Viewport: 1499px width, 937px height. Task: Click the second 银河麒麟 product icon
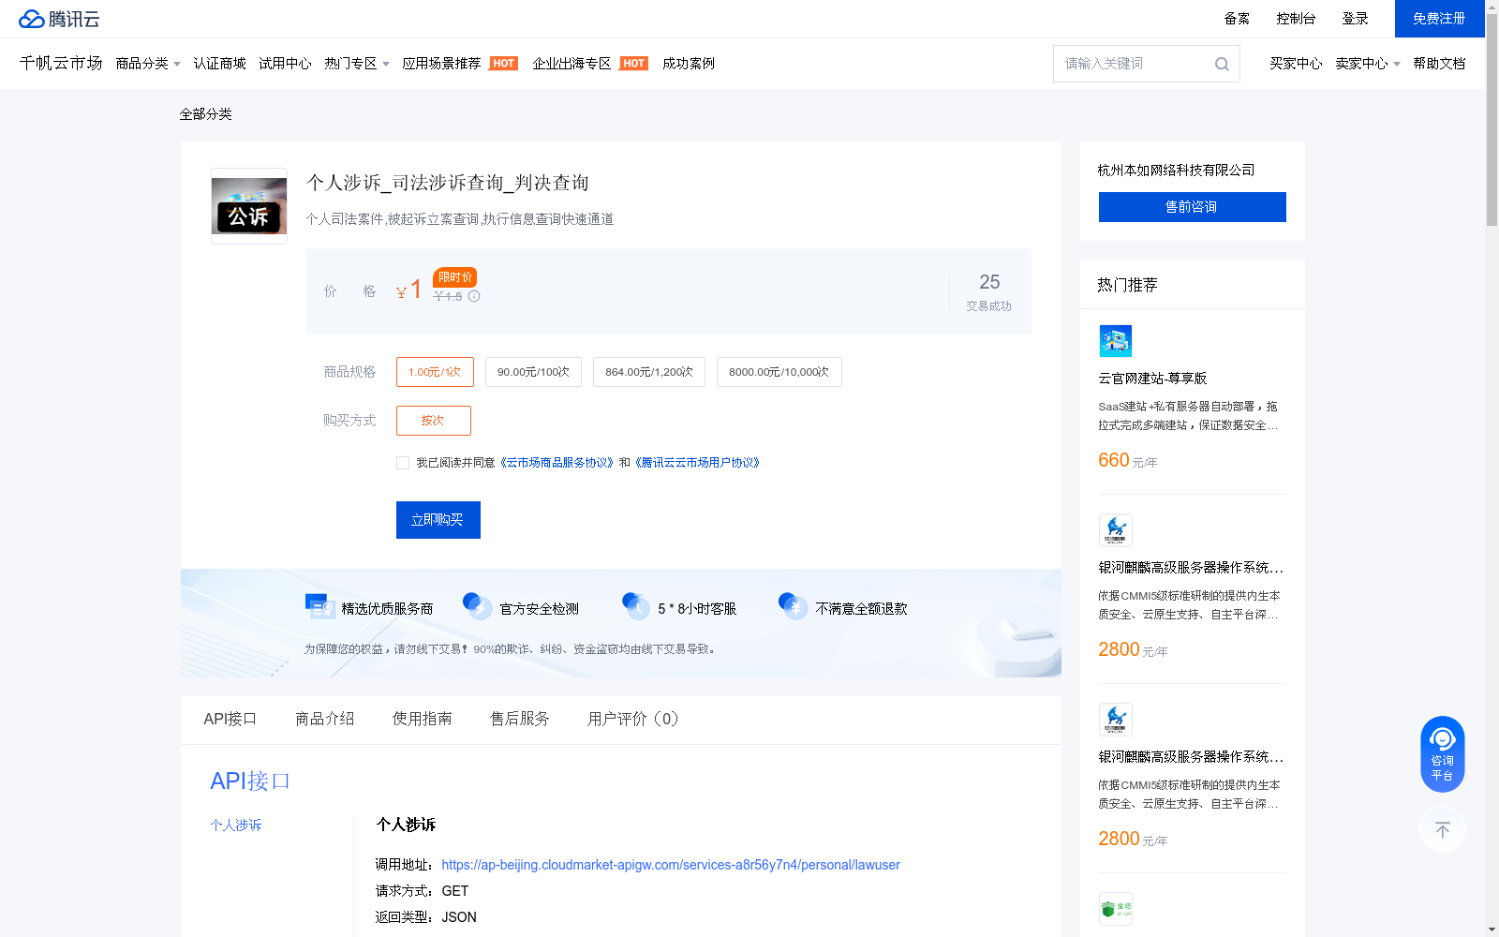click(x=1116, y=720)
